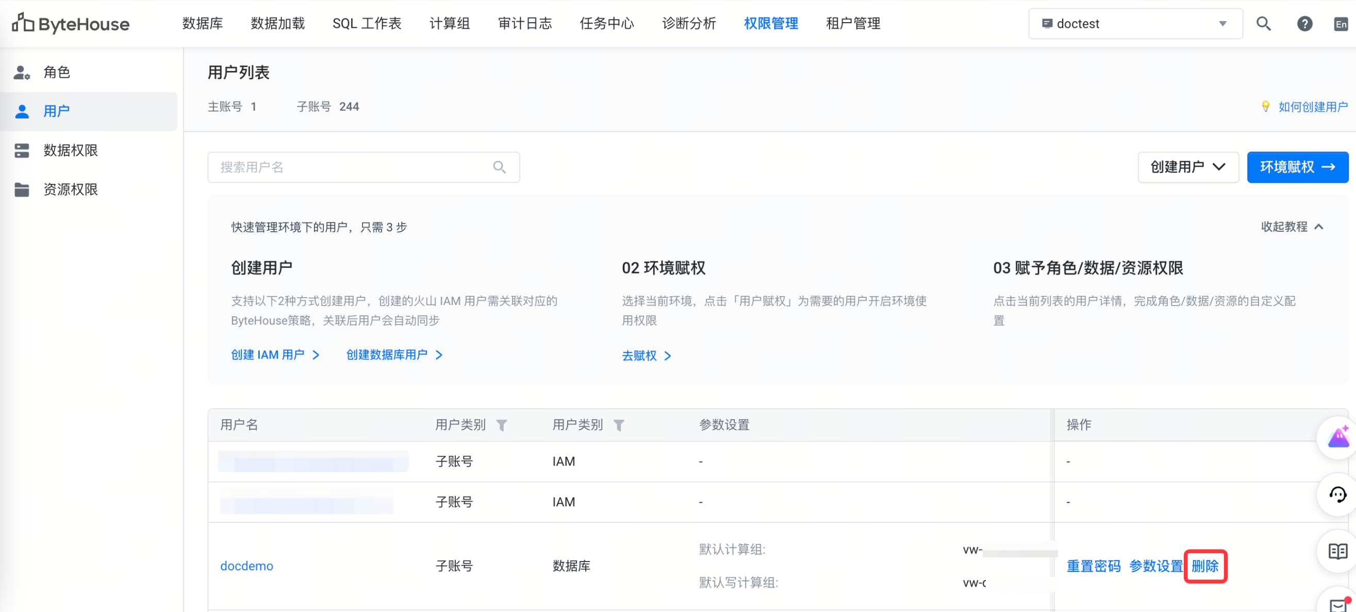Switch language with the En icon
1356x612 pixels.
click(x=1341, y=24)
